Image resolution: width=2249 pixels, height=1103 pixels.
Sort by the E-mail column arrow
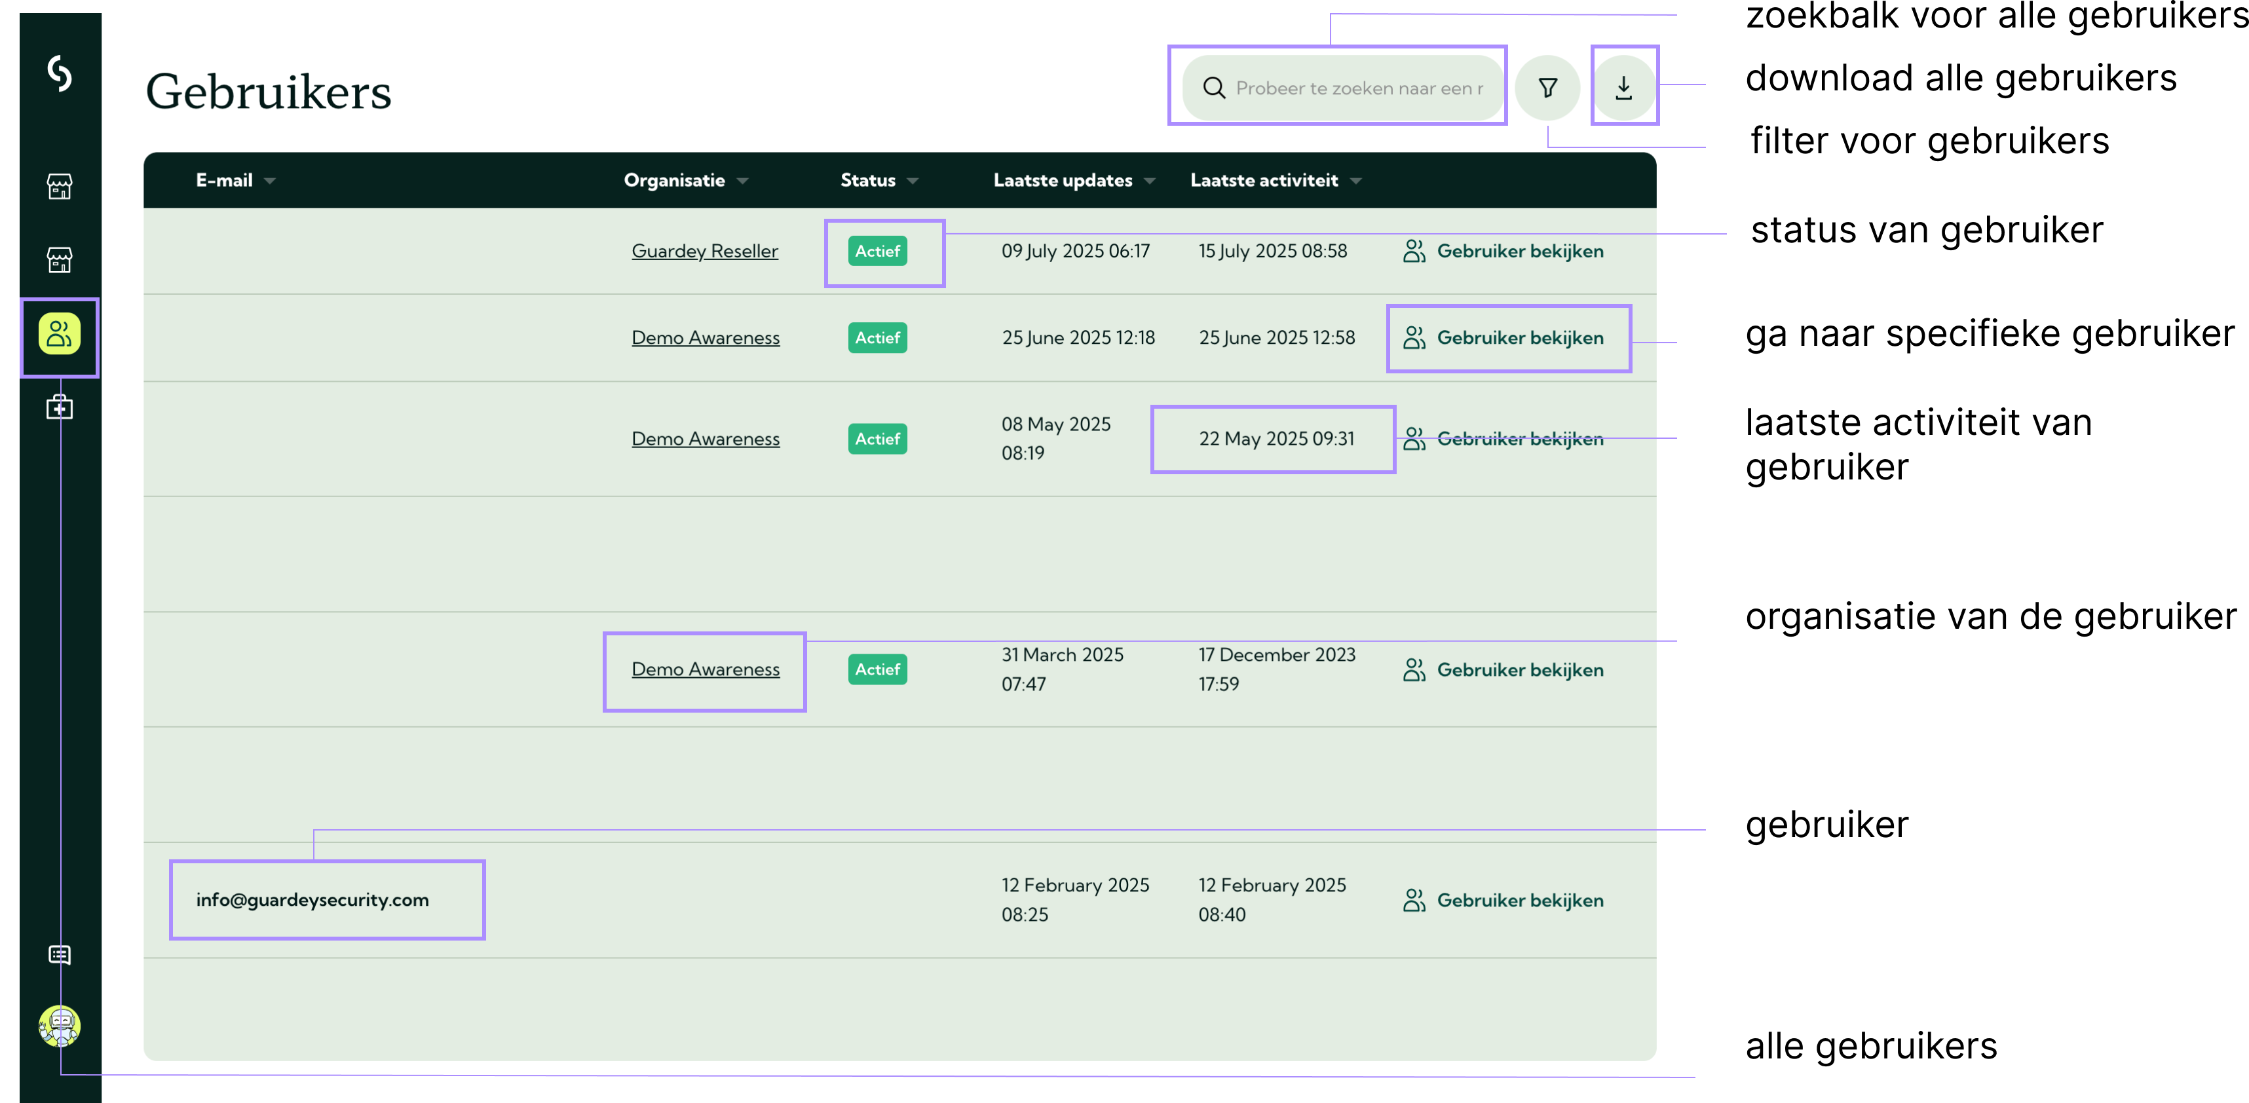click(x=270, y=181)
